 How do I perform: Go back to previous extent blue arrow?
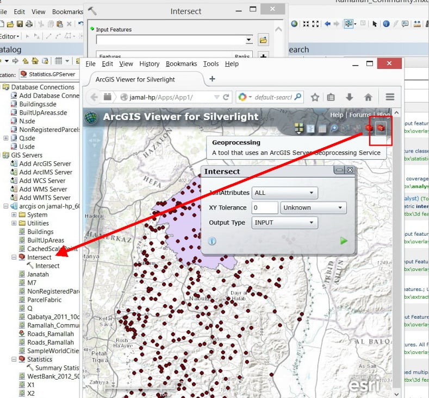pos(327,24)
